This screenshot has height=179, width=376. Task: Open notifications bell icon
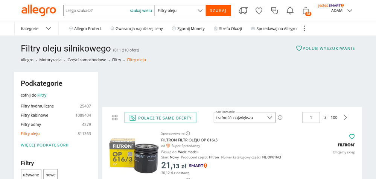(x=290, y=11)
